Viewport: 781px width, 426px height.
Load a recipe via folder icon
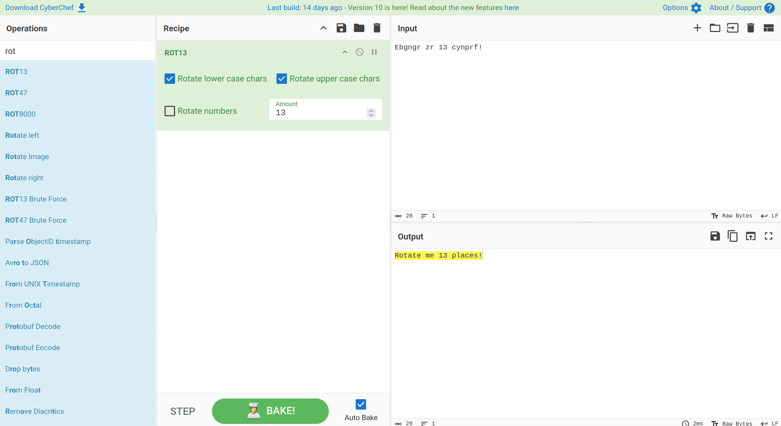click(x=359, y=28)
